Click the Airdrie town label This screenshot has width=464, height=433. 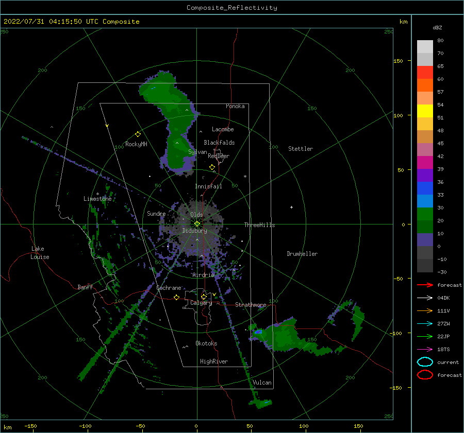click(x=203, y=275)
